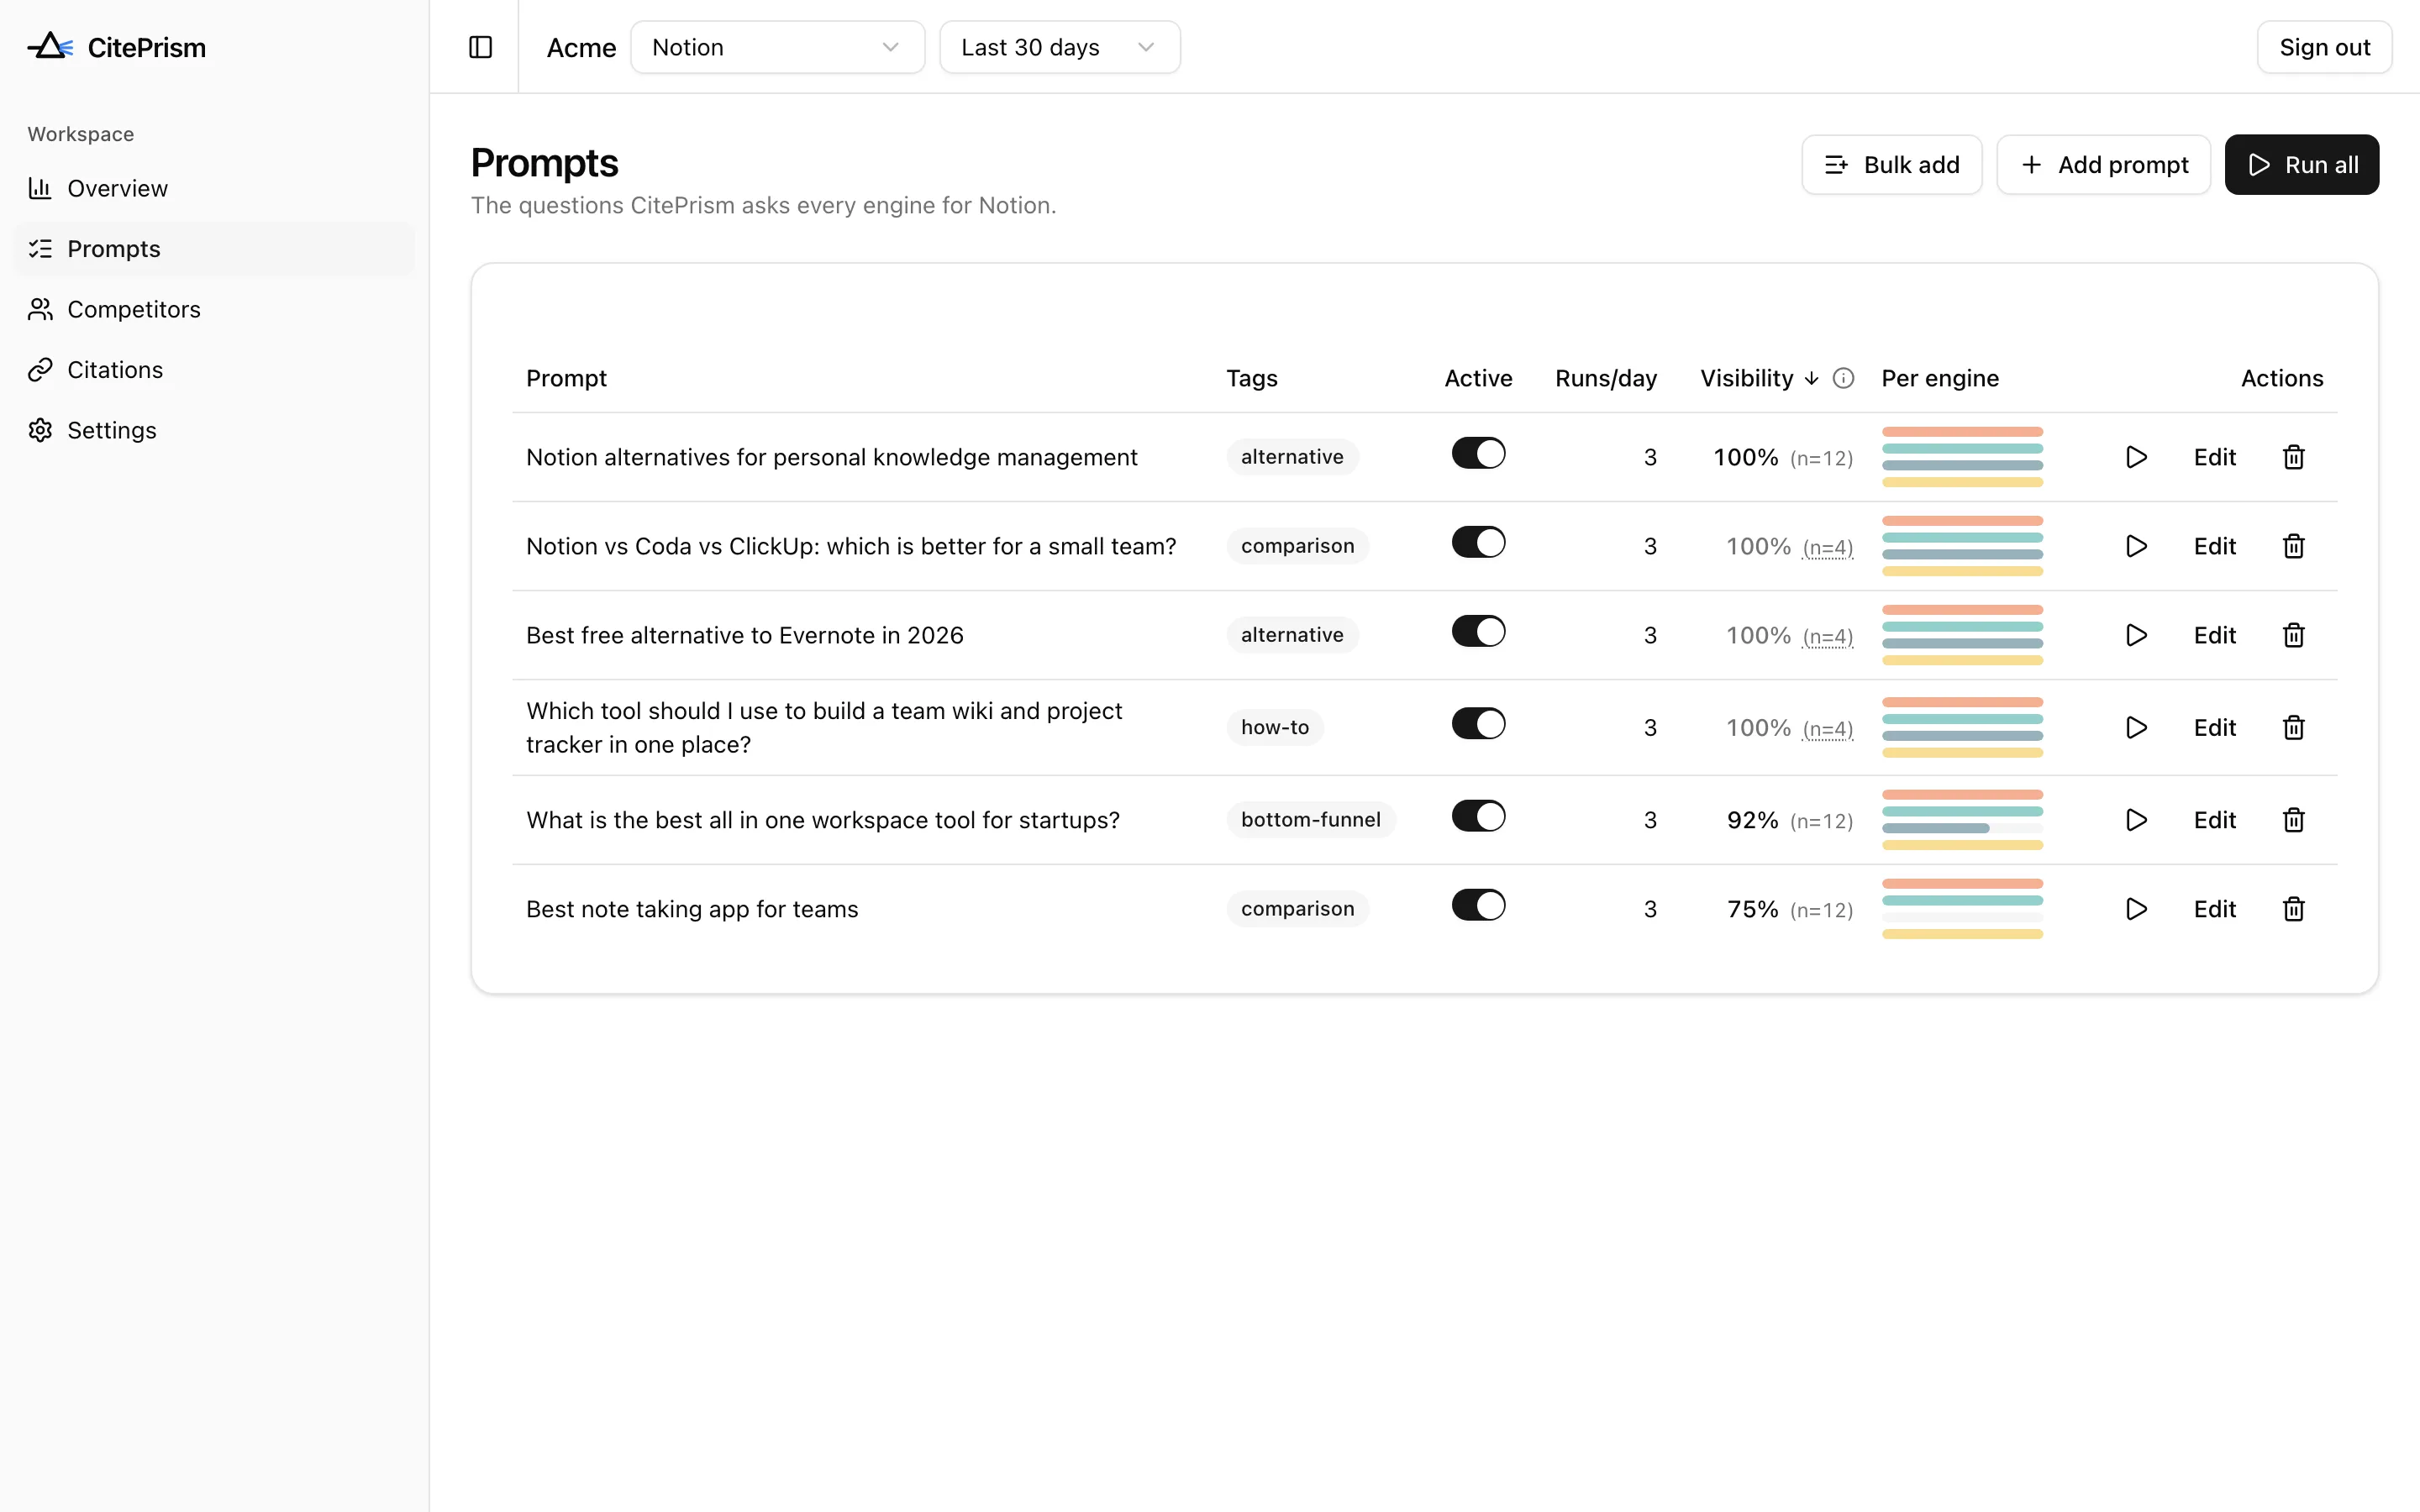Navigate to Citations
The width and height of the screenshot is (2420, 1512).
pyautogui.click(x=213, y=370)
